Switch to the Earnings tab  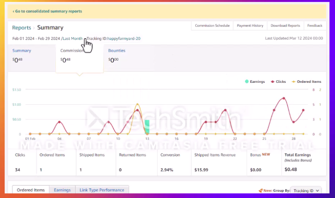62,190
